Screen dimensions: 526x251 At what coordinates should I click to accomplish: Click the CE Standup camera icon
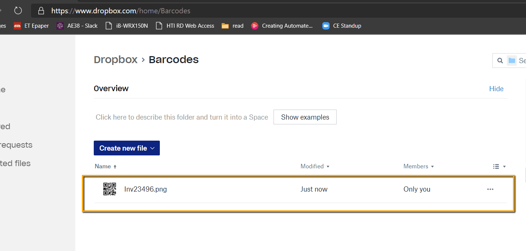(x=326, y=25)
